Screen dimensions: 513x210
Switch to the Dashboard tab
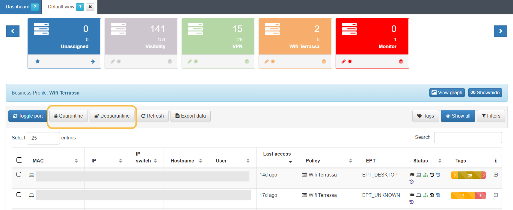[17, 7]
